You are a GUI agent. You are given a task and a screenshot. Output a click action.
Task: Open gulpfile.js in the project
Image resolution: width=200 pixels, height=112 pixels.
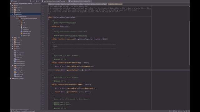point(19,68)
